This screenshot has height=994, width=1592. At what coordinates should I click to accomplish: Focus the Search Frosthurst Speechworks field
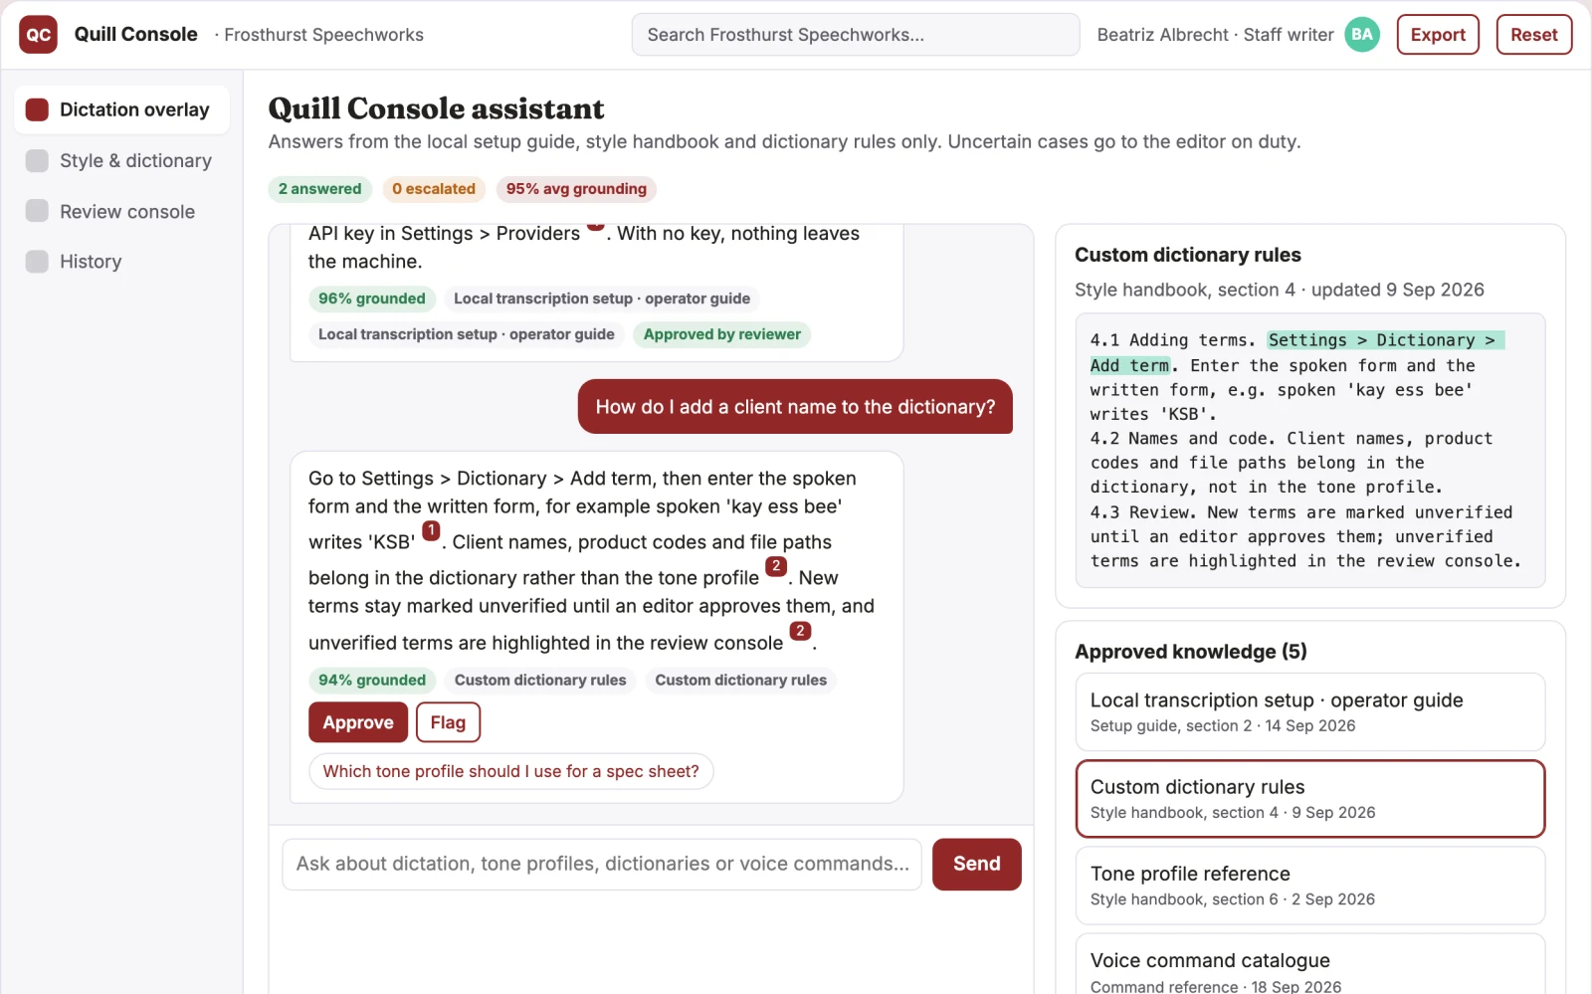click(x=856, y=35)
